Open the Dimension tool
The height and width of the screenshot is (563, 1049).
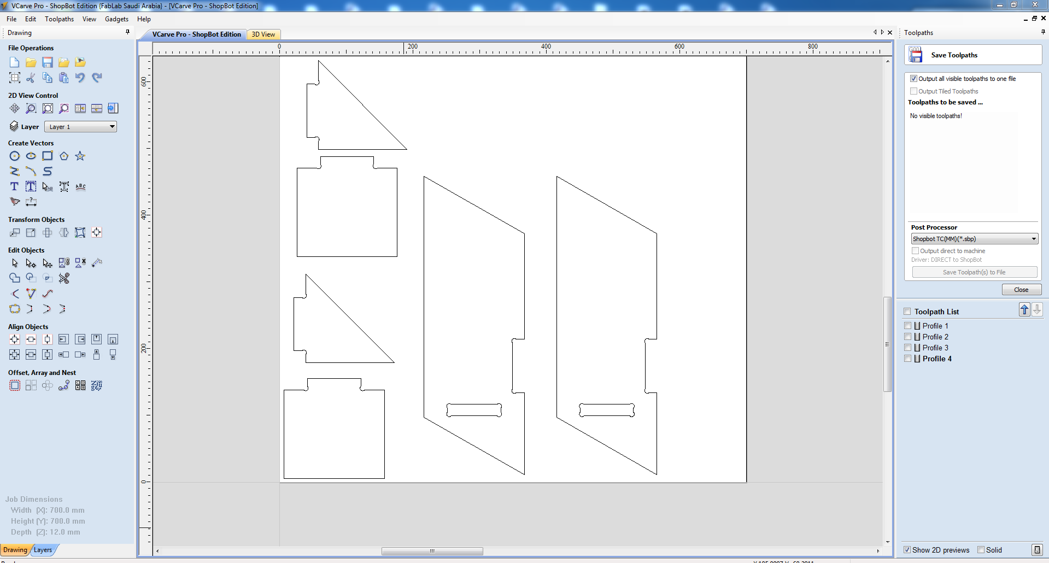pos(31,202)
